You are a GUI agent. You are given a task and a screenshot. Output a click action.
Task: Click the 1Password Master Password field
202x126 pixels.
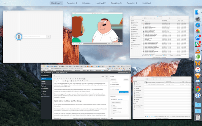click(35, 37)
